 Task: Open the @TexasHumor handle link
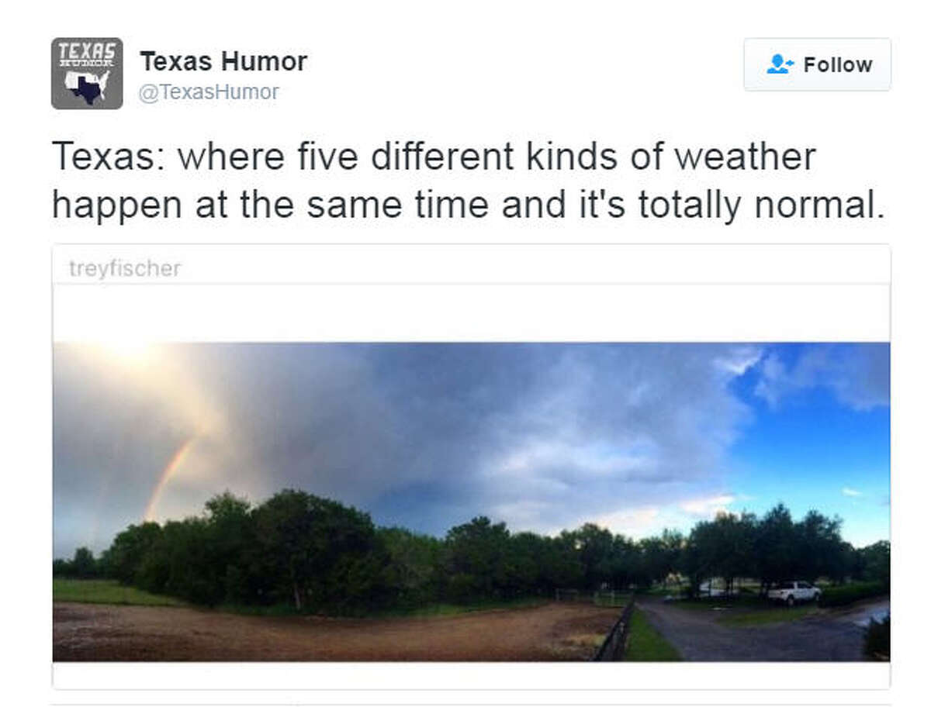(x=209, y=91)
